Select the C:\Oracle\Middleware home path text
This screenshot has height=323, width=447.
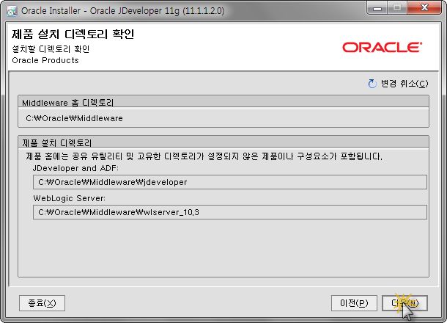point(74,118)
